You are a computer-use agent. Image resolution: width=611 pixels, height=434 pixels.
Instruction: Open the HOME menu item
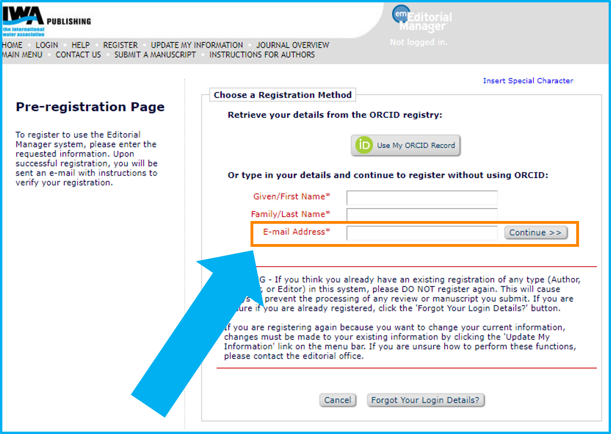point(12,45)
